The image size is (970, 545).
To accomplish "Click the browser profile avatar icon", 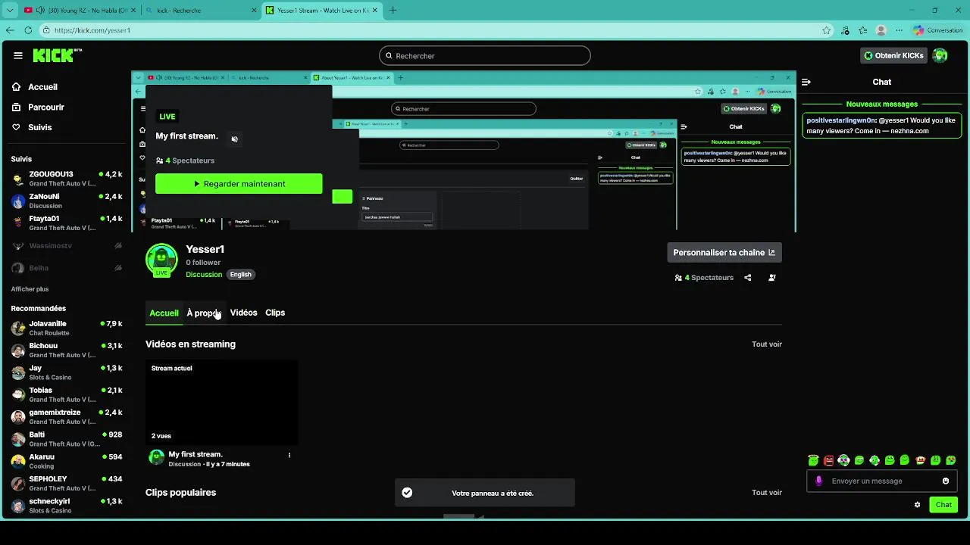I will pos(881,30).
